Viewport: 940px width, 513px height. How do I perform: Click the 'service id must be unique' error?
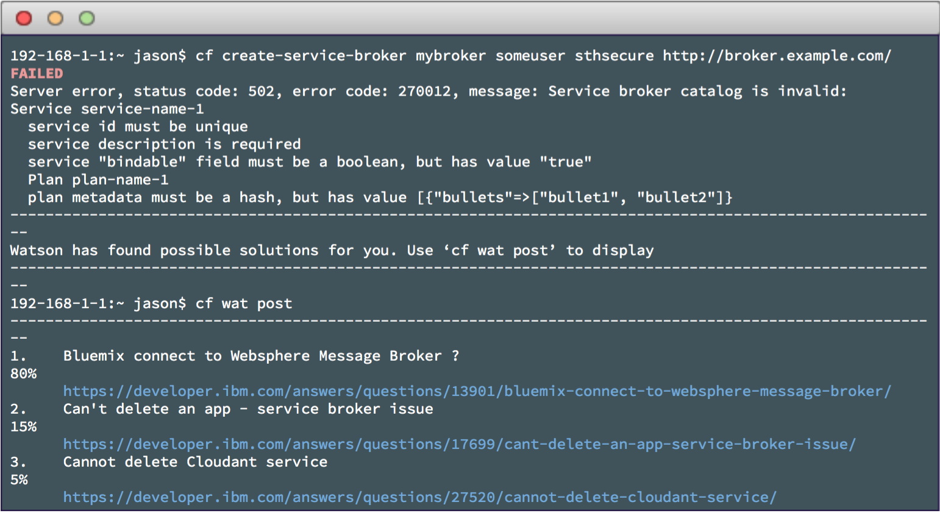(x=138, y=127)
